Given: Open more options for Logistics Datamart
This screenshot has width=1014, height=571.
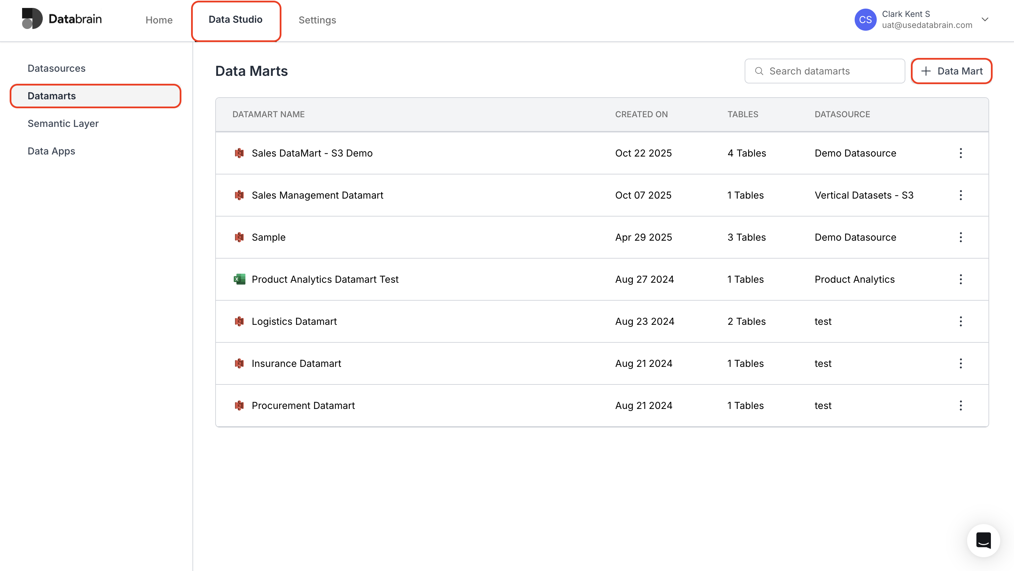Looking at the screenshot, I should pyautogui.click(x=961, y=321).
